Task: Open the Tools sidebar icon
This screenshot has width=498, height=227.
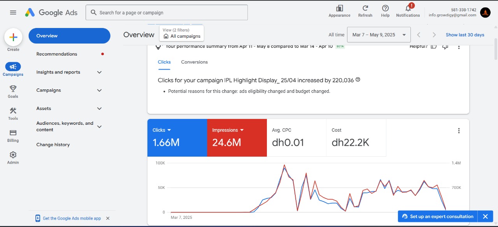Action: pos(13,113)
